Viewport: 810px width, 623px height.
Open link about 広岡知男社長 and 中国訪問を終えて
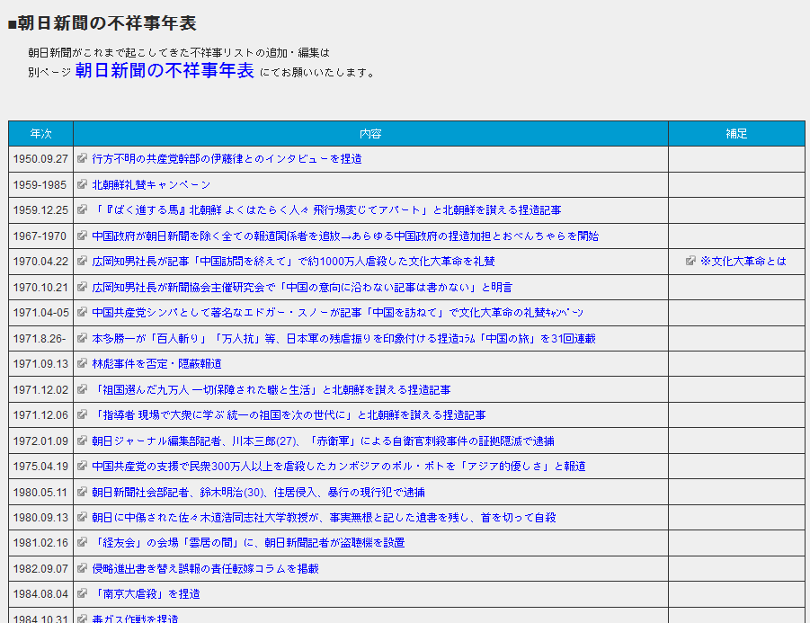click(x=293, y=262)
